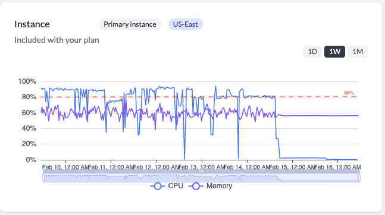Click the 20% y-axis label

point(29,144)
